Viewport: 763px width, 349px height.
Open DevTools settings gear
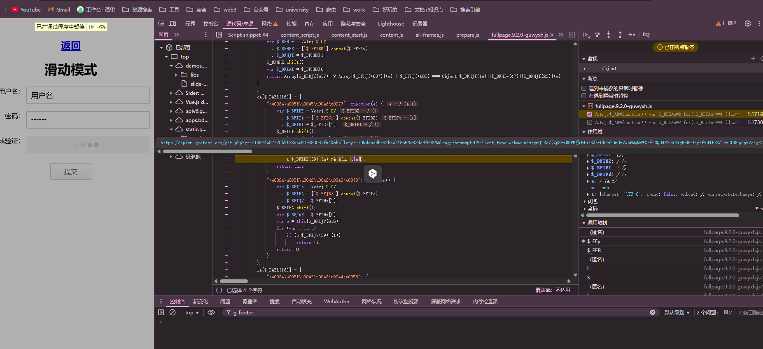coord(748,23)
